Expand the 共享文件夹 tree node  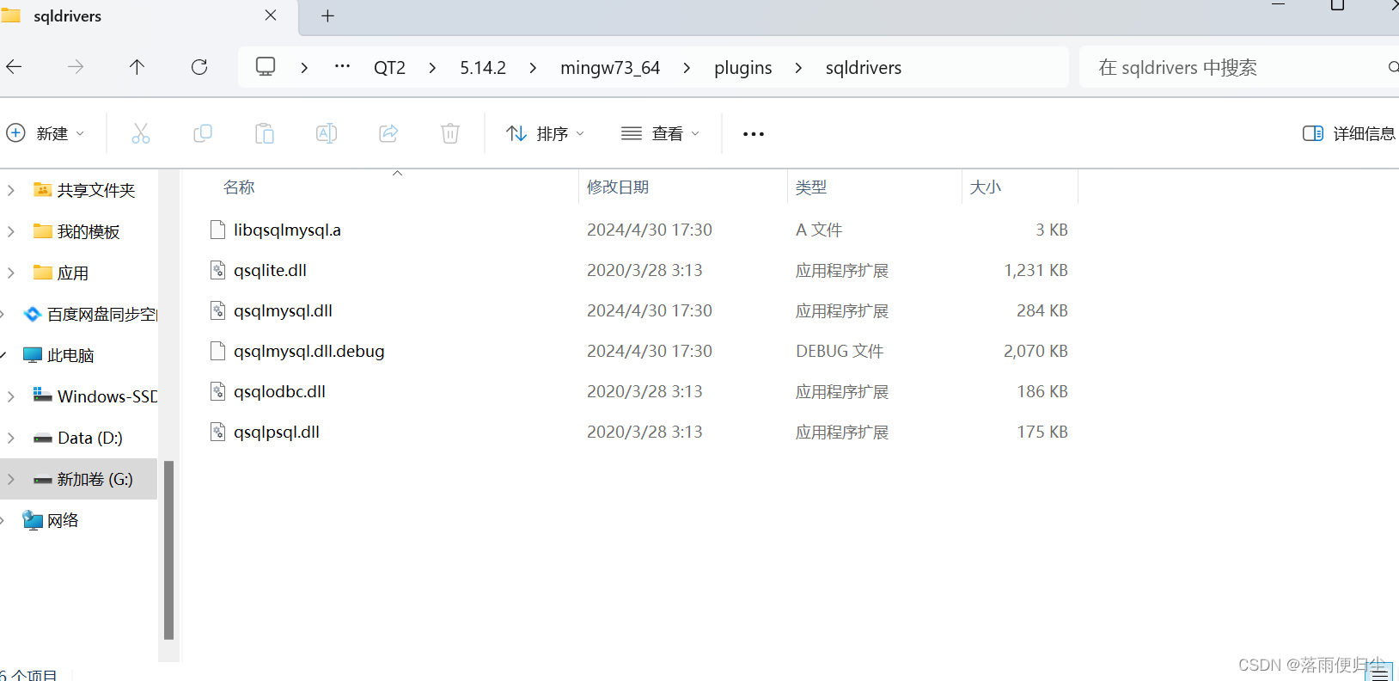[10, 190]
